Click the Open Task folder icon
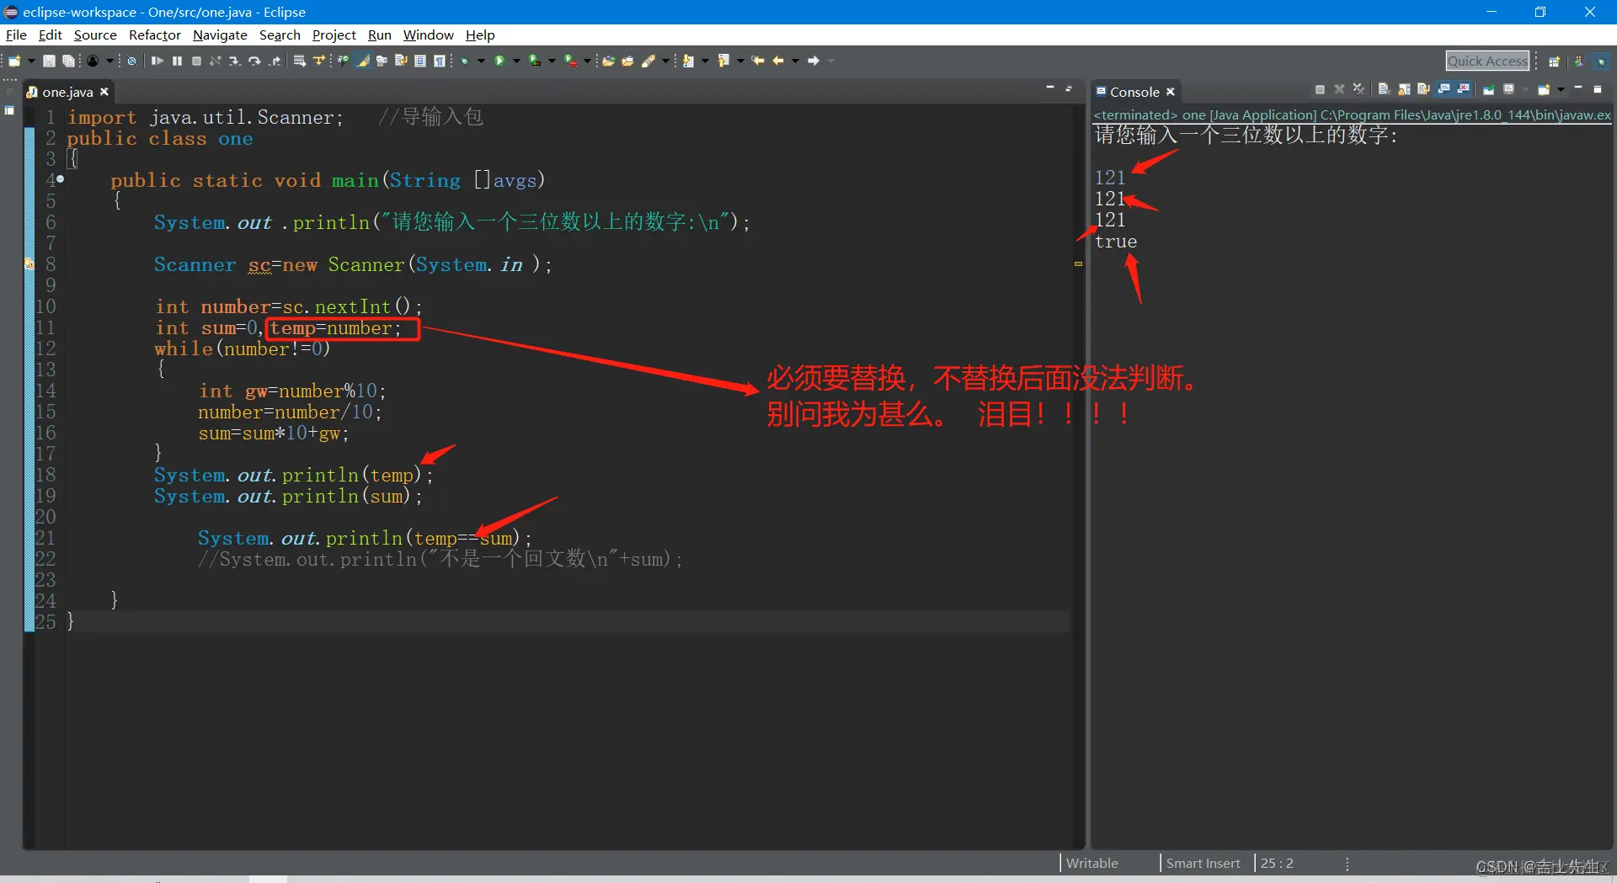The width and height of the screenshot is (1617, 883). pos(627,61)
